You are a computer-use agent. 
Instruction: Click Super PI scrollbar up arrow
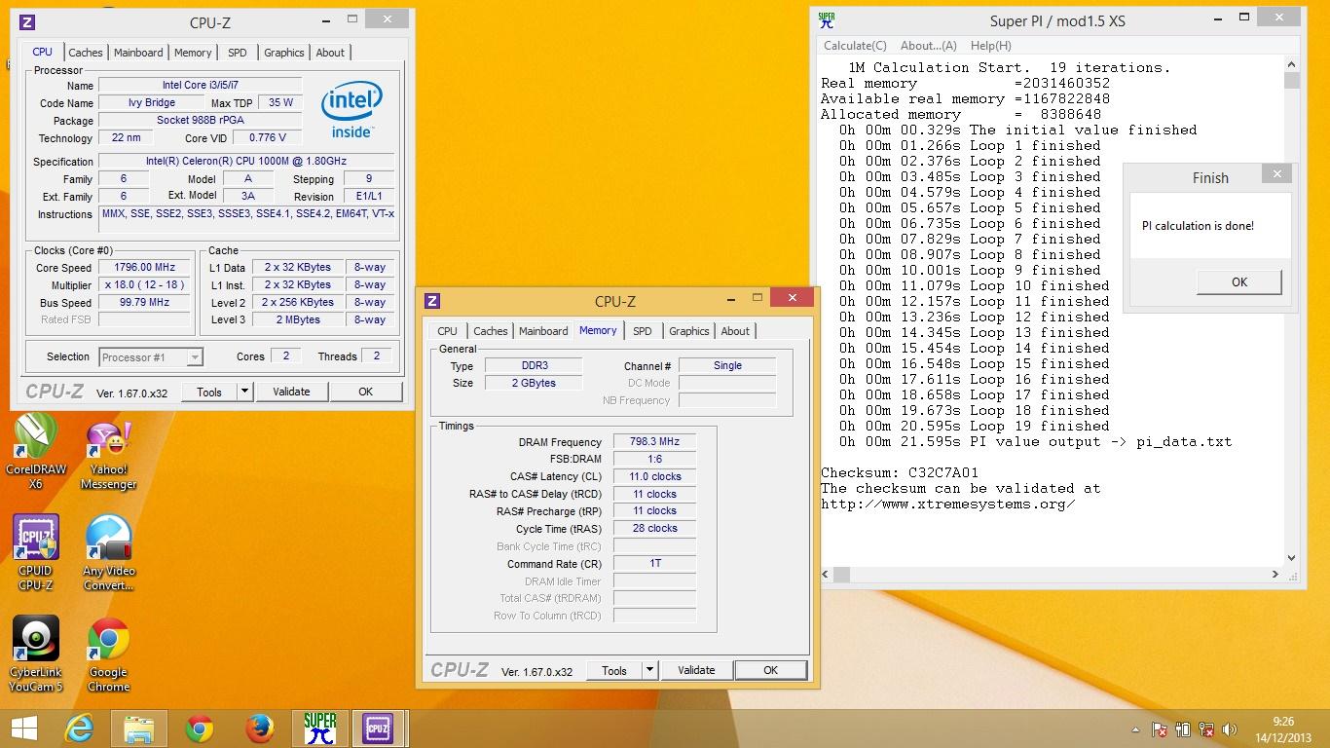[1291, 64]
